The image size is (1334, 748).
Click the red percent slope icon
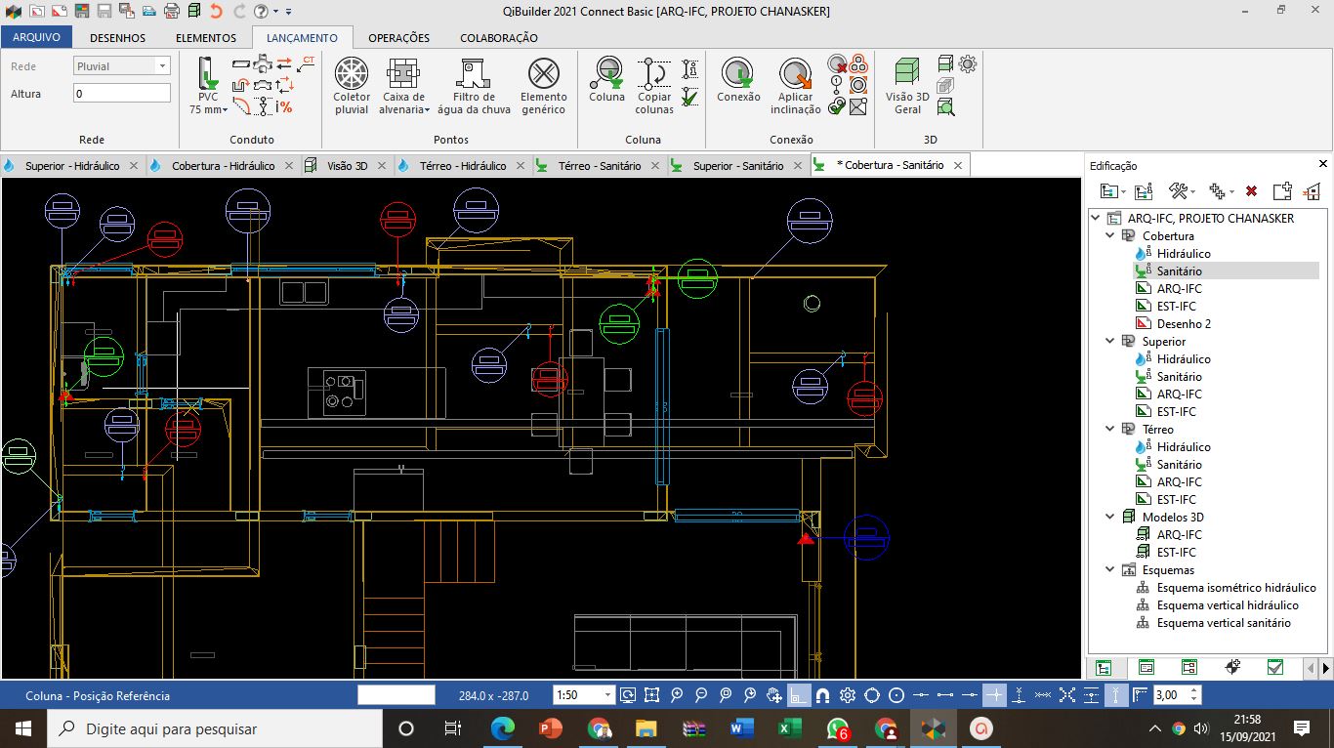(284, 106)
